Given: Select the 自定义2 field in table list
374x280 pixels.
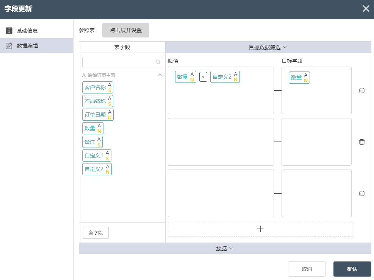Looking at the screenshot, I should pos(97,169).
